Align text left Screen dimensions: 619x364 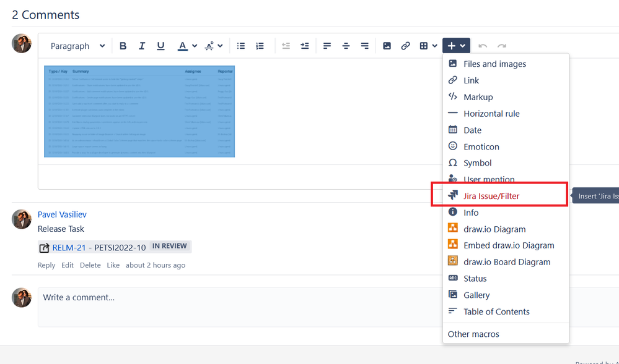coord(327,46)
